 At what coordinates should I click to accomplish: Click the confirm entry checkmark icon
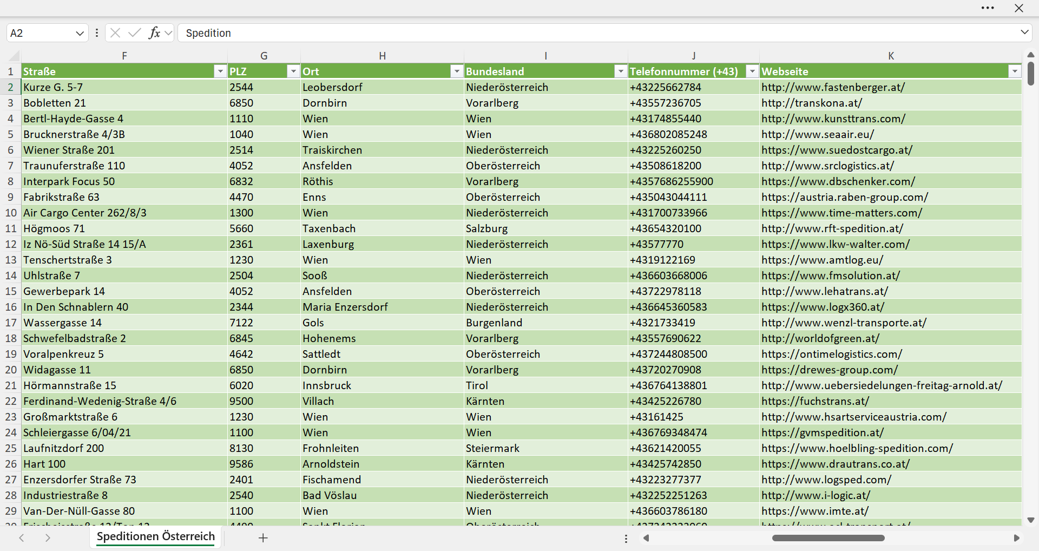(135, 33)
